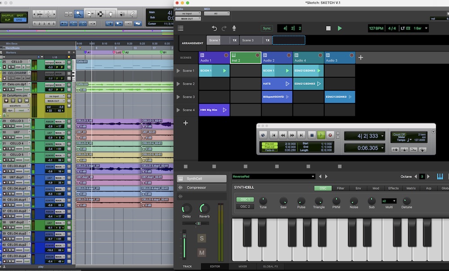Open GRID mode dropdown
Image resolution: width=449 pixels, height=271 pixels.
20,20
